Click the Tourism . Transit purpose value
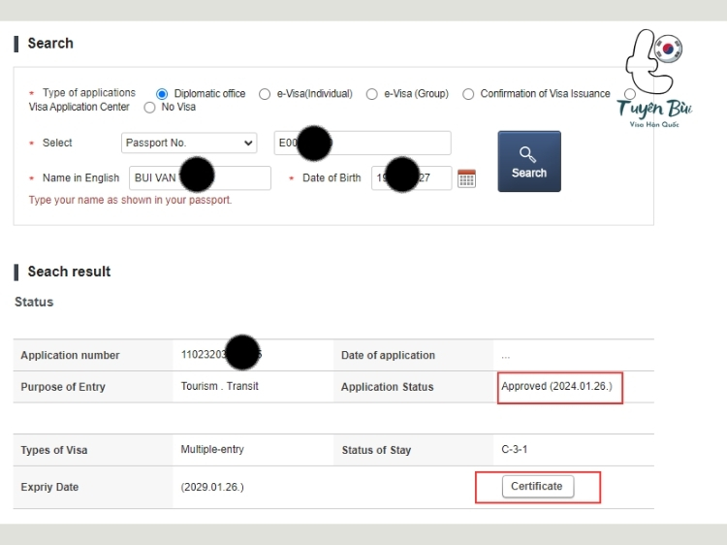Viewport: 727px width, 545px height. [x=219, y=386]
